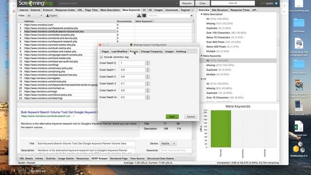This screenshot has width=311, height=175.
Task: Click the crawl progress bar
Action: point(233,3)
